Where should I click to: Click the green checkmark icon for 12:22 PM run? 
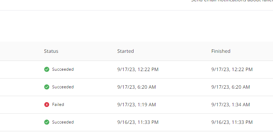(x=47, y=69)
